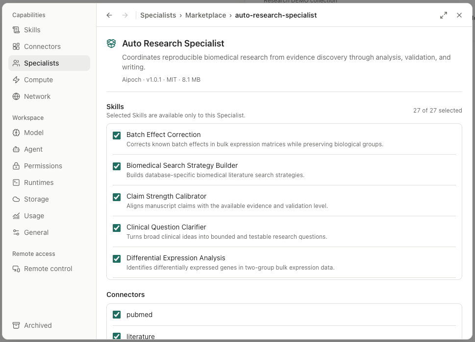Click the Permissions lock icon
Viewport: 475px width, 342px height.
click(16, 166)
